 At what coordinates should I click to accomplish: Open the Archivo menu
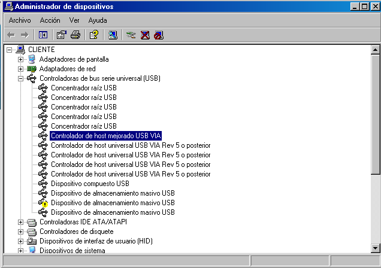click(20, 20)
